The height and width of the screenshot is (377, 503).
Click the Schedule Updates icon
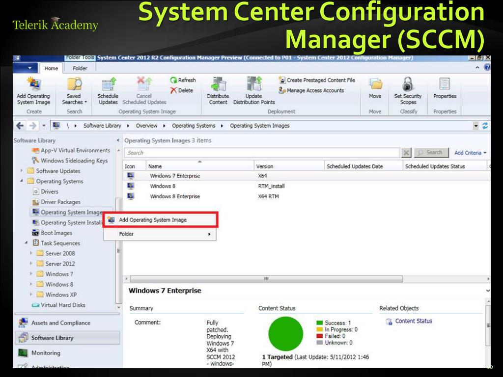(x=108, y=84)
